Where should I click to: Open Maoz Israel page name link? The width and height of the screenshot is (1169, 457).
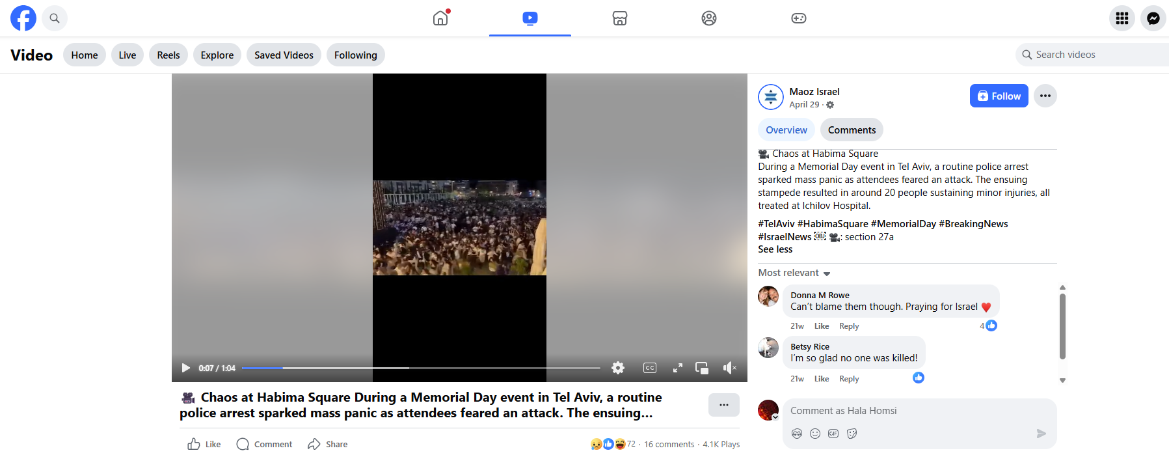814,92
